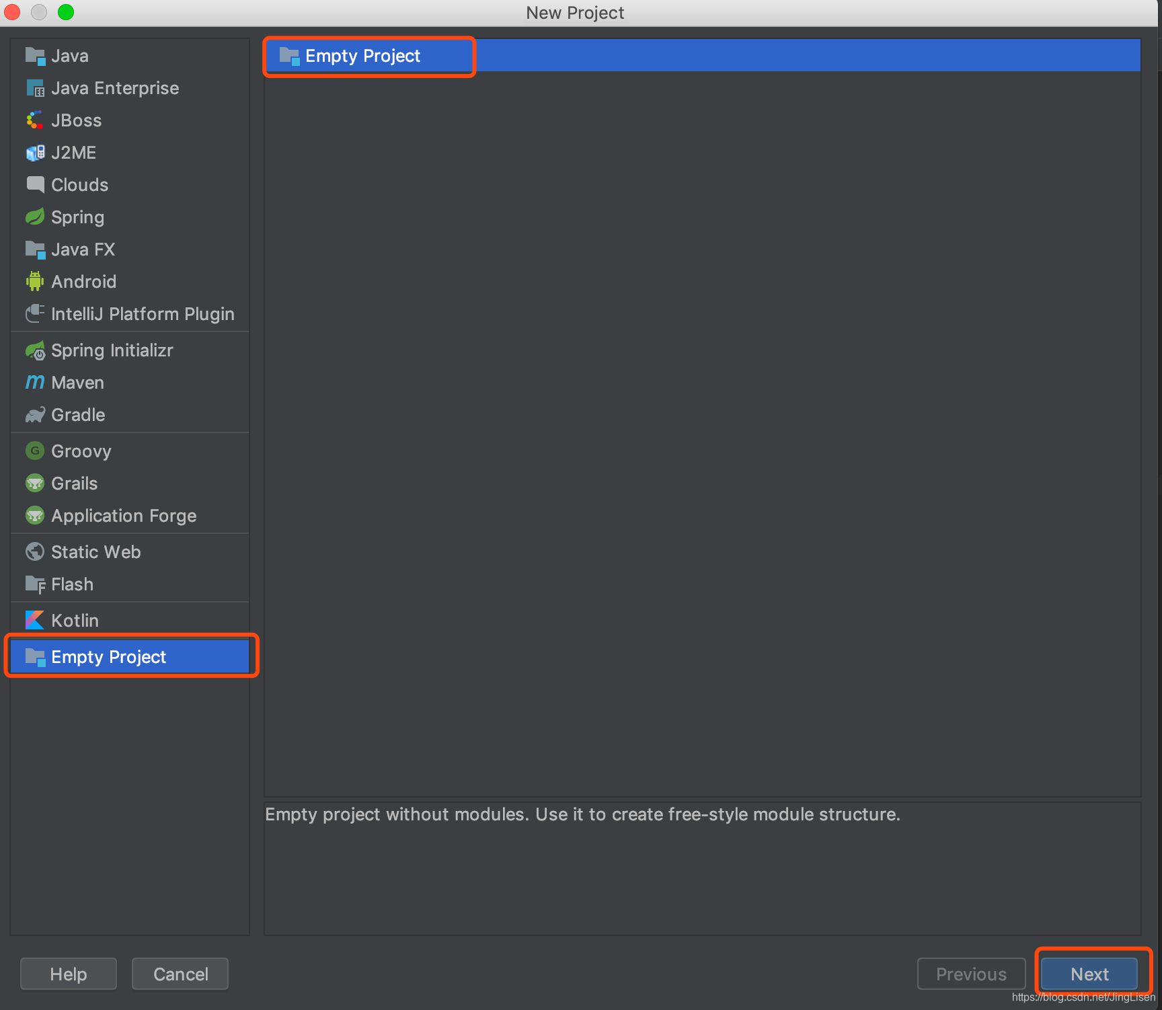This screenshot has height=1010, width=1162.
Task: Click the Gradle elephant icon
Action: click(35, 415)
